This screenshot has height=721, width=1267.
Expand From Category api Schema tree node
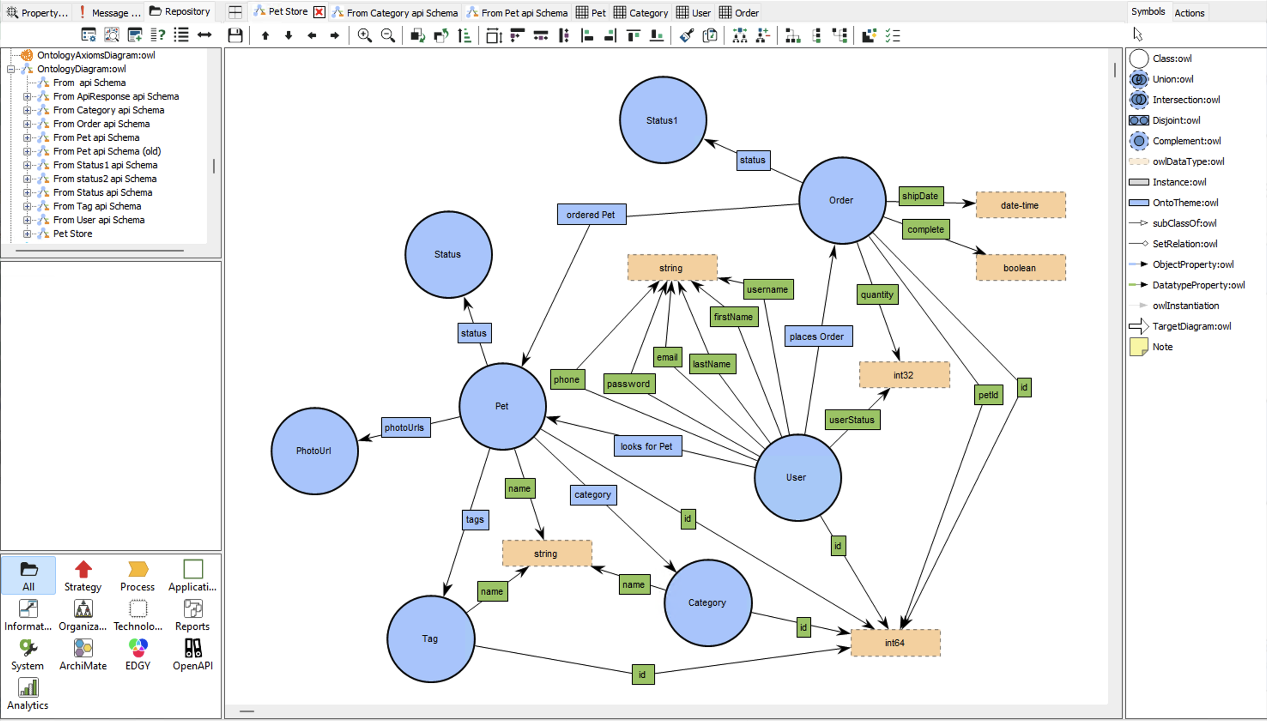(x=27, y=110)
